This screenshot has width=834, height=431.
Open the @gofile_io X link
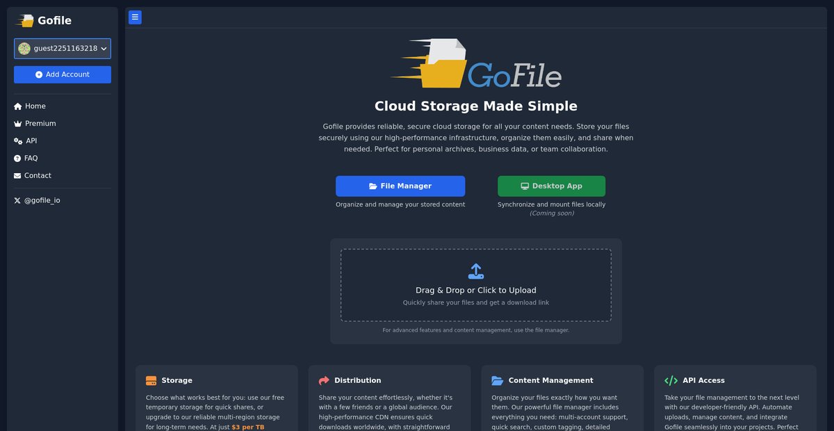tap(37, 200)
